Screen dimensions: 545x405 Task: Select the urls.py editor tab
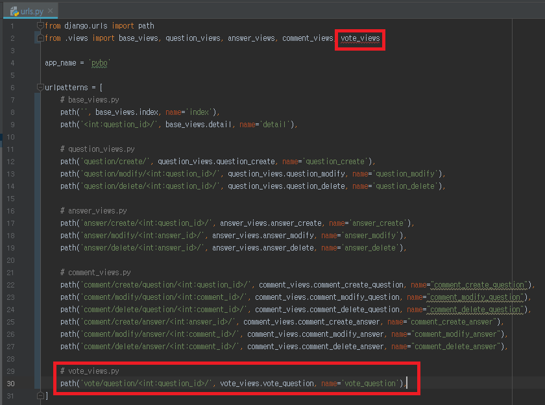click(30, 11)
